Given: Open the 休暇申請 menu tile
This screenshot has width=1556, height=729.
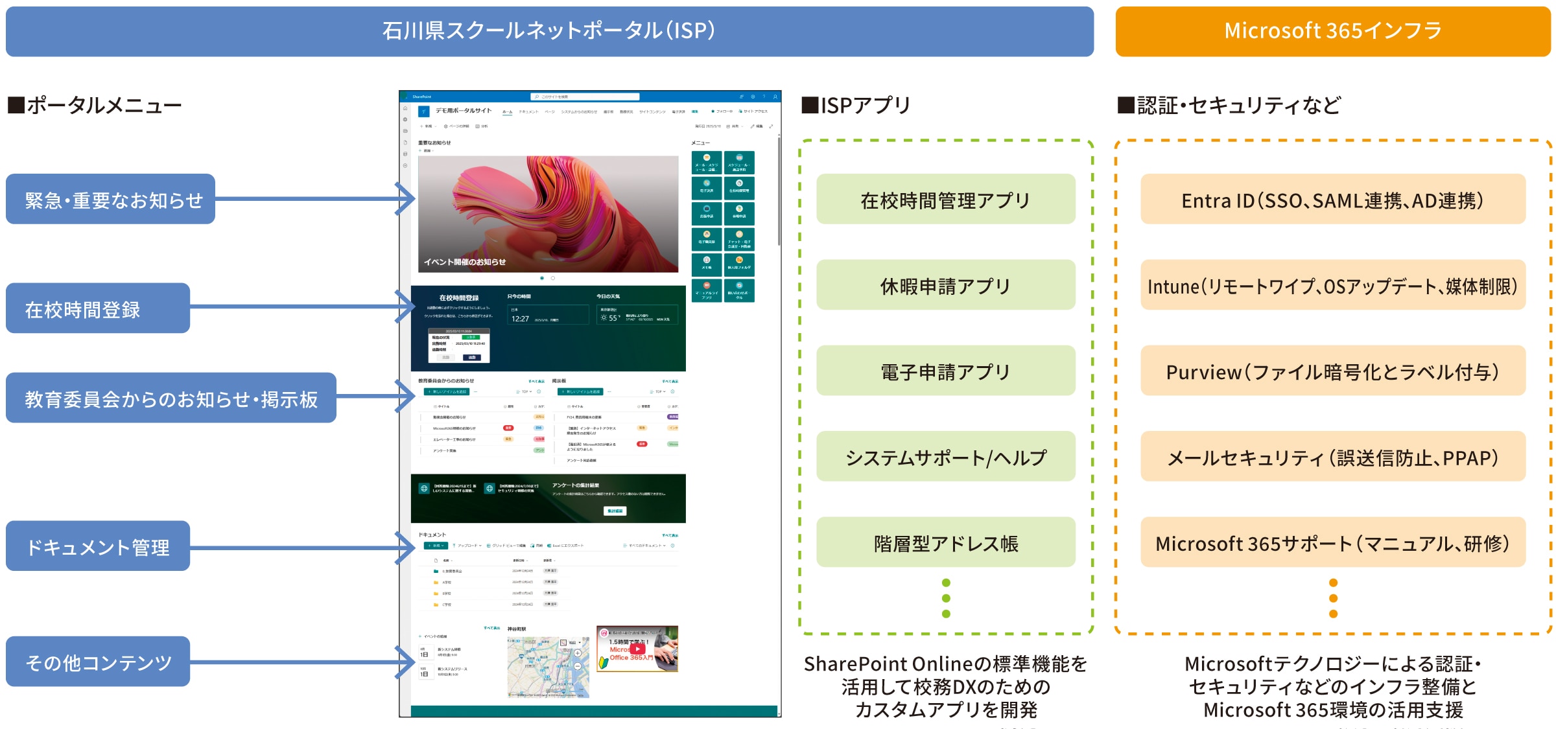Looking at the screenshot, I should (x=739, y=213).
